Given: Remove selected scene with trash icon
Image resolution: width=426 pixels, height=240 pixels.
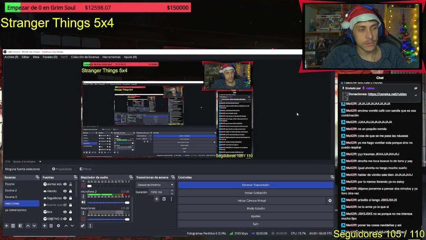Looking at the screenshot, I should tap(13, 226).
